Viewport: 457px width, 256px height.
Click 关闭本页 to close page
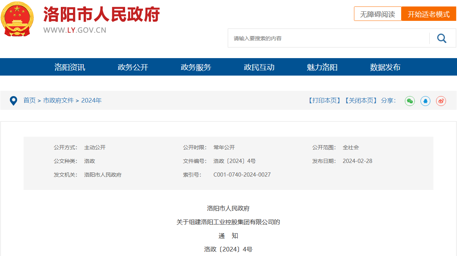(361, 100)
